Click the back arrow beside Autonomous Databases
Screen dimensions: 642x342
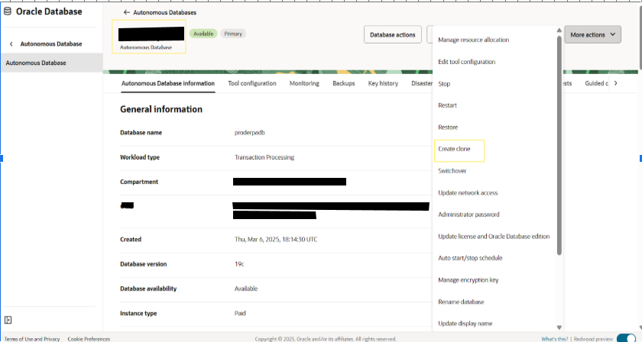point(127,13)
